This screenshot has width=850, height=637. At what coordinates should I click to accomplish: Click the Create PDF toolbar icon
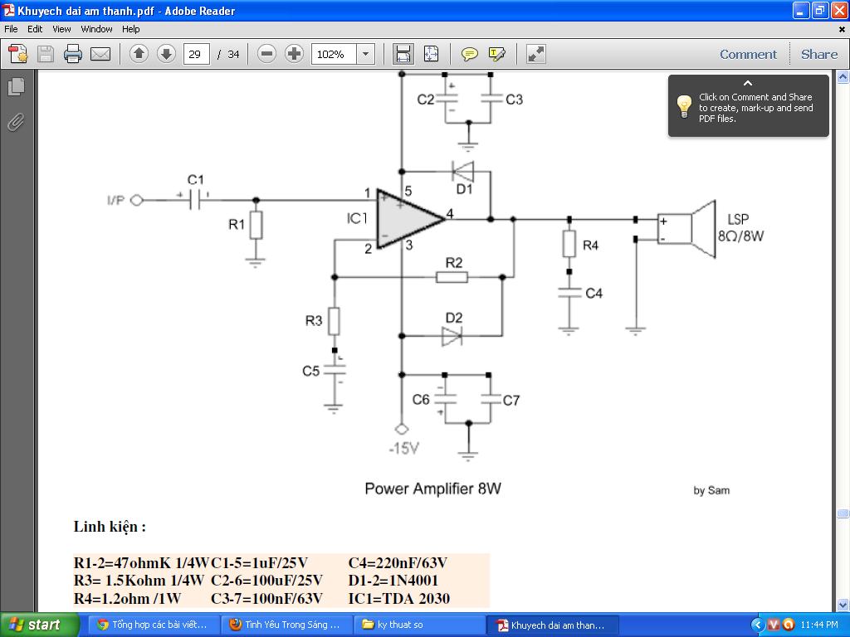18,54
